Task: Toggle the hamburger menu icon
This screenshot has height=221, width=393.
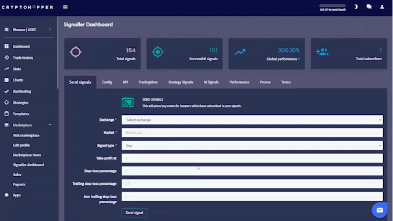Action: click(66, 7)
